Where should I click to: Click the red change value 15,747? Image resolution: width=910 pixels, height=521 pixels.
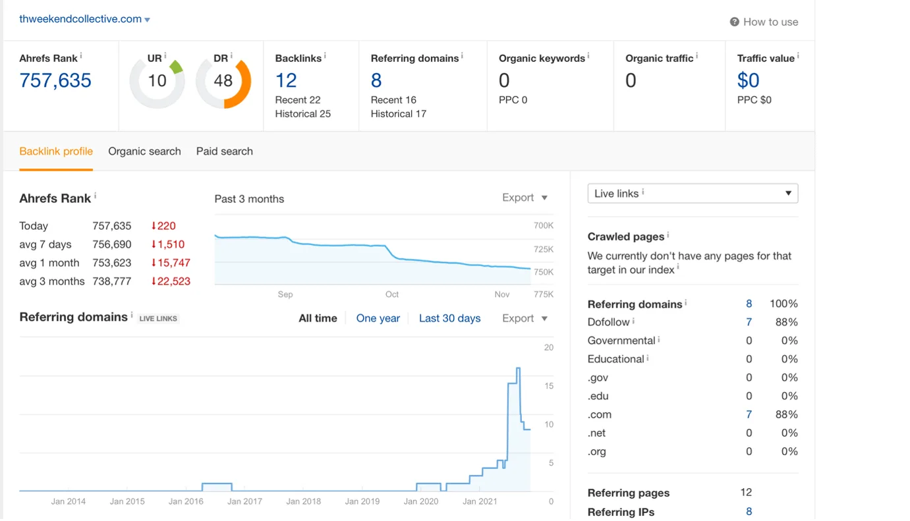coord(171,263)
